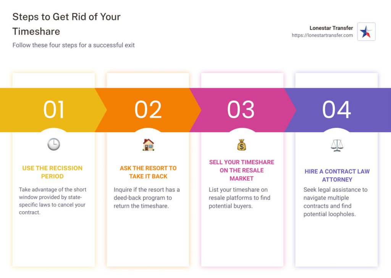Click the money bag icon in step 03
The height and width of the screenshot is (278, 391).
242,145
